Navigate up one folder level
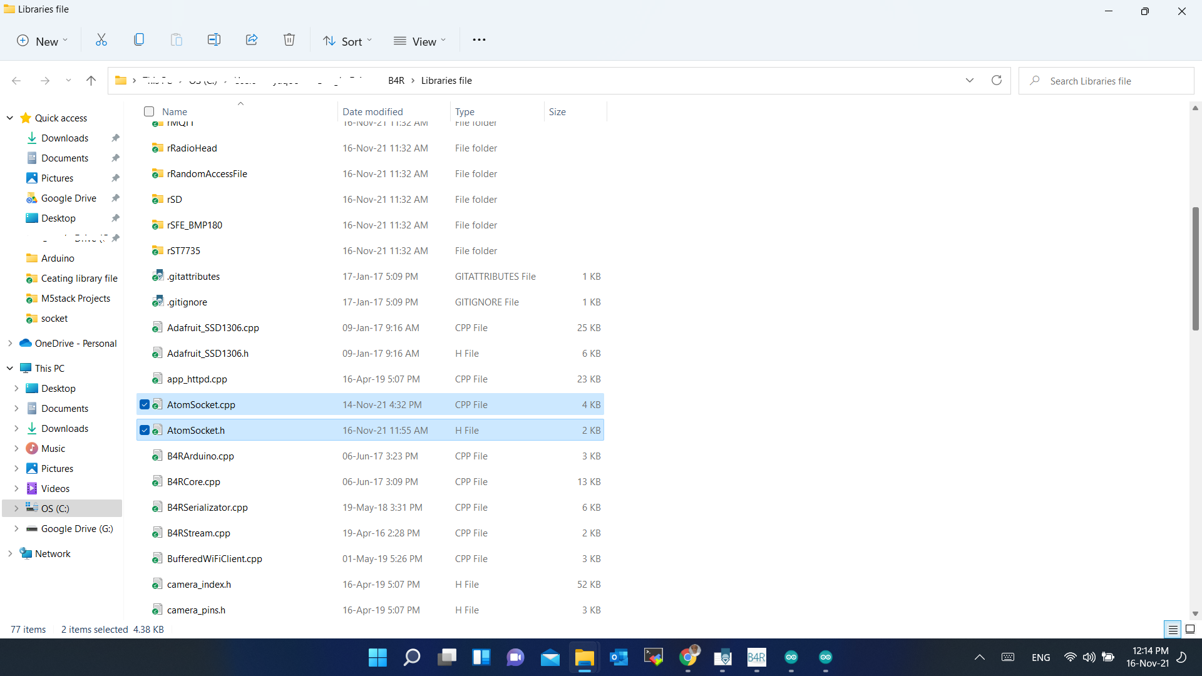 91,80
